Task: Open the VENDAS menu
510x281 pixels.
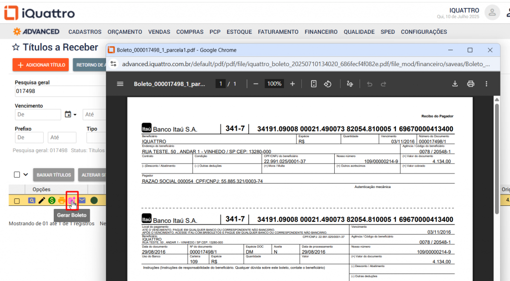Action: click(x=159, y=32)
